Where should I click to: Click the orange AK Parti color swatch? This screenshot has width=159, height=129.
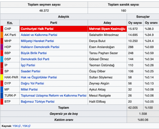(2, 35)
